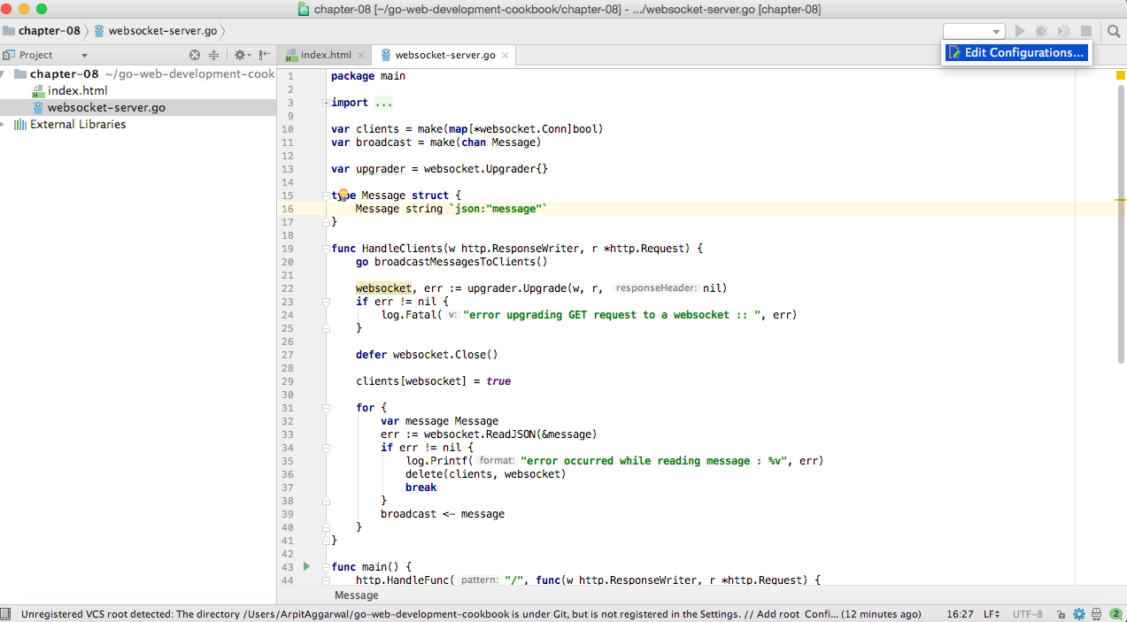Click the intention light bulb on line 15
The image size is (1127, 622).
tap(344, 195)
